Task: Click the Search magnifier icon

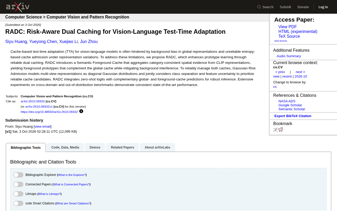Action: [259, 7]
